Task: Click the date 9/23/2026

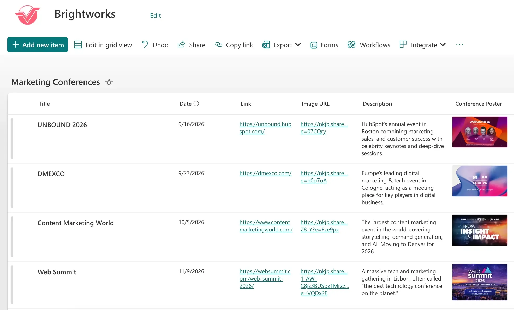Action: pos(191,173)
